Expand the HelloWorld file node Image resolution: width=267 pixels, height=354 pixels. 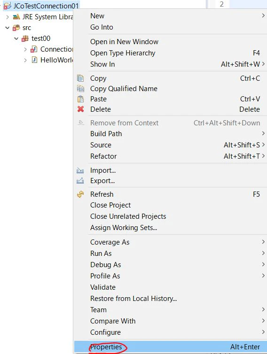coord(25,60)
